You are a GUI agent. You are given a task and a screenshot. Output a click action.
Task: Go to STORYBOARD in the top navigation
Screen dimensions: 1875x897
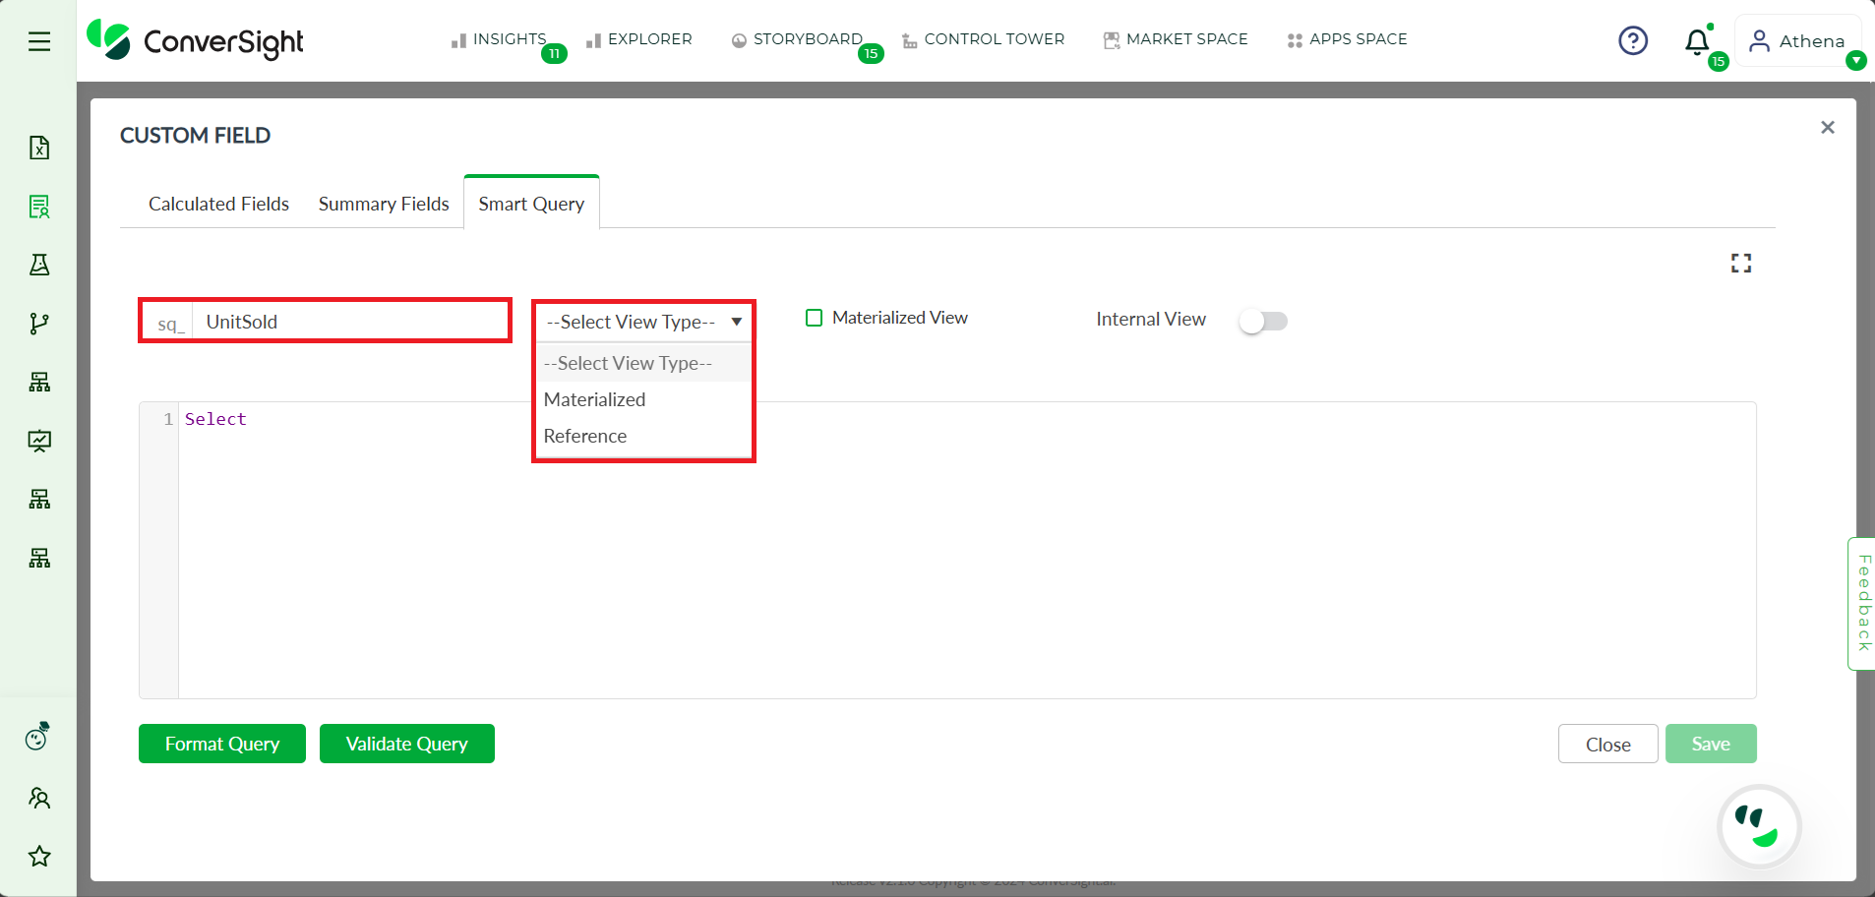[797, 39]
